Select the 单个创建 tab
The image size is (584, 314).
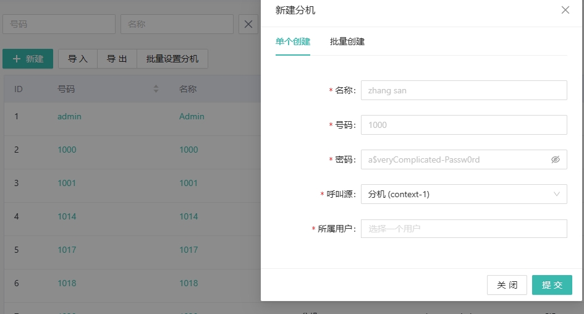click(293, 41)
